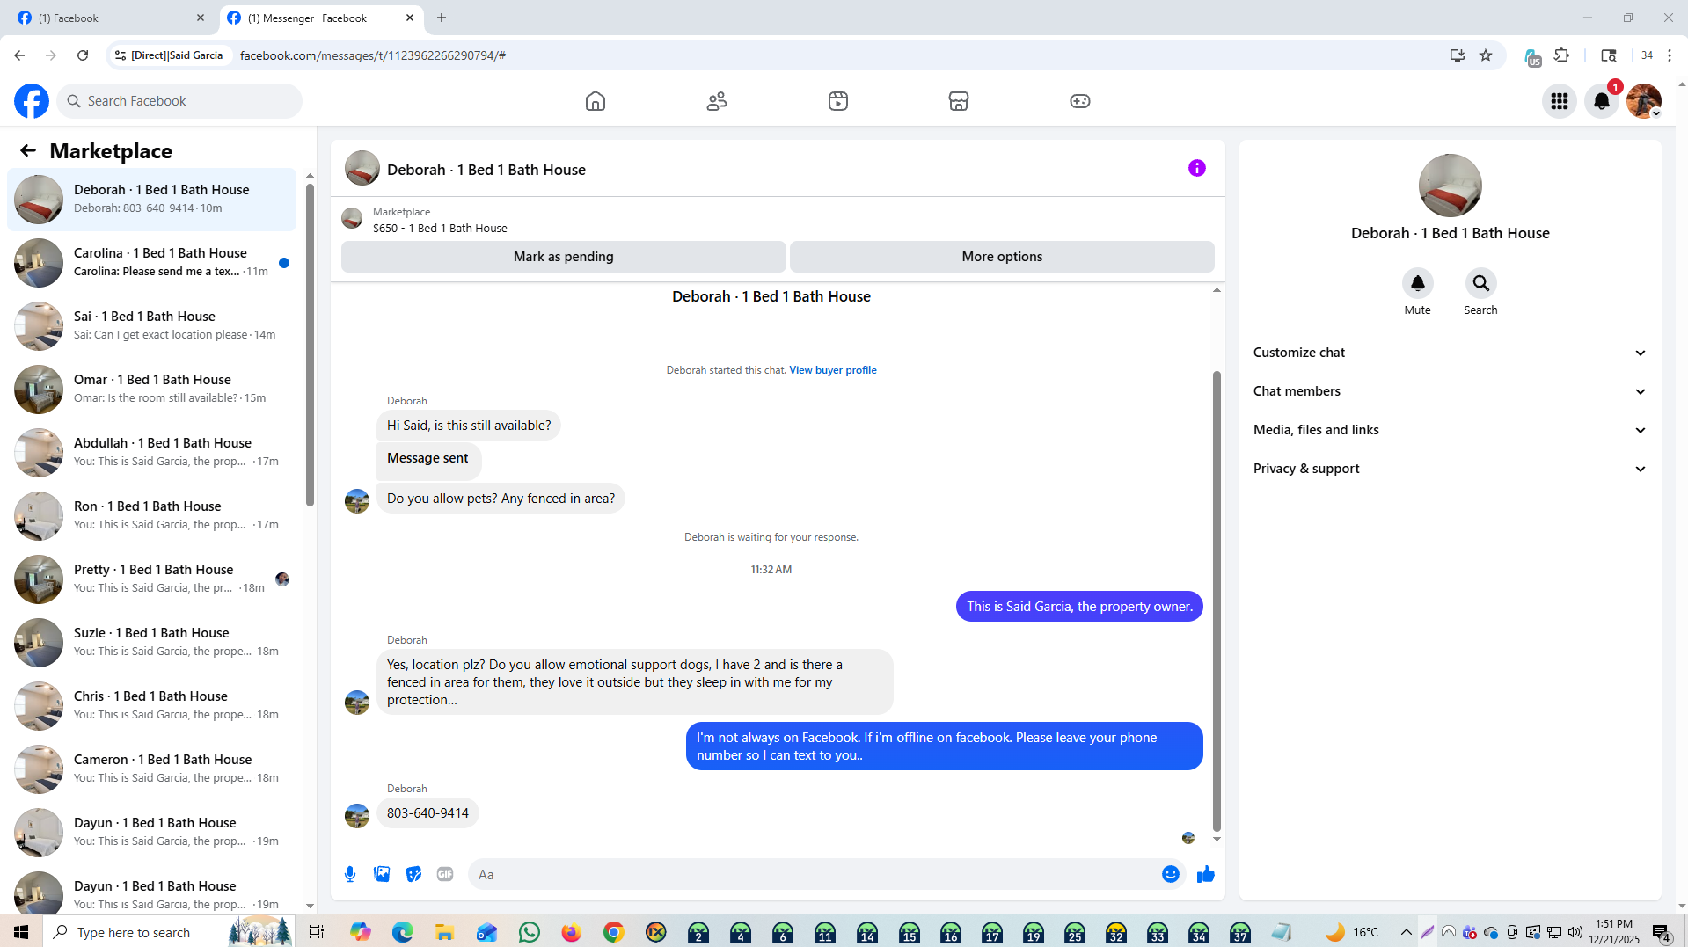This screenshot has width=1688, height=947.
Task: Open the Gaming controller icon in the top bar
Action: (x=1080, y=101)
